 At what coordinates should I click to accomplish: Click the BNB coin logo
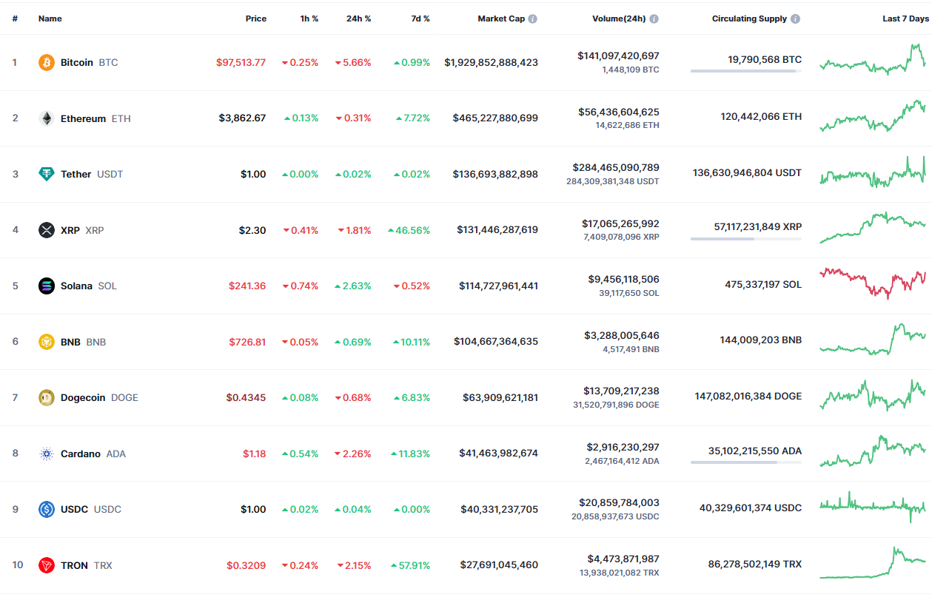pos(47,342)
